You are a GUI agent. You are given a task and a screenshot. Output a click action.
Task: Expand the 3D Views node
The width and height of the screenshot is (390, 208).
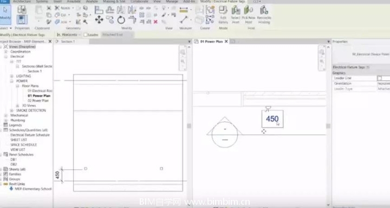coord(17,106)
